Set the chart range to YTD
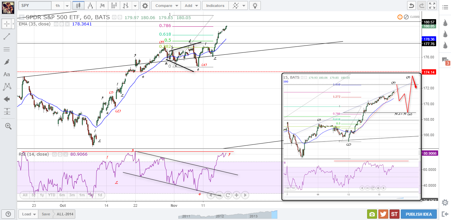The height and width of the screenshot is (220, 451). coord(52,195)
